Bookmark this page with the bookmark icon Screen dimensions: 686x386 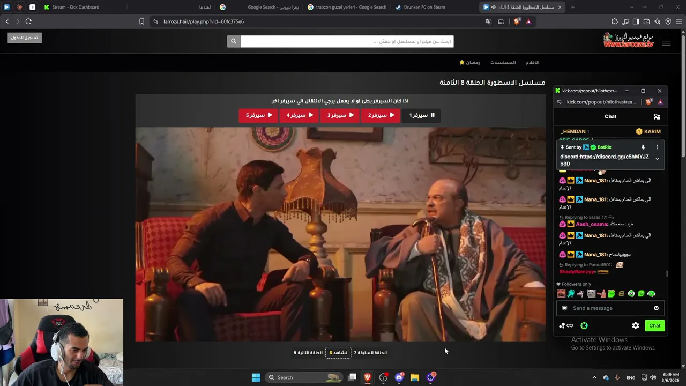(141, 21)
